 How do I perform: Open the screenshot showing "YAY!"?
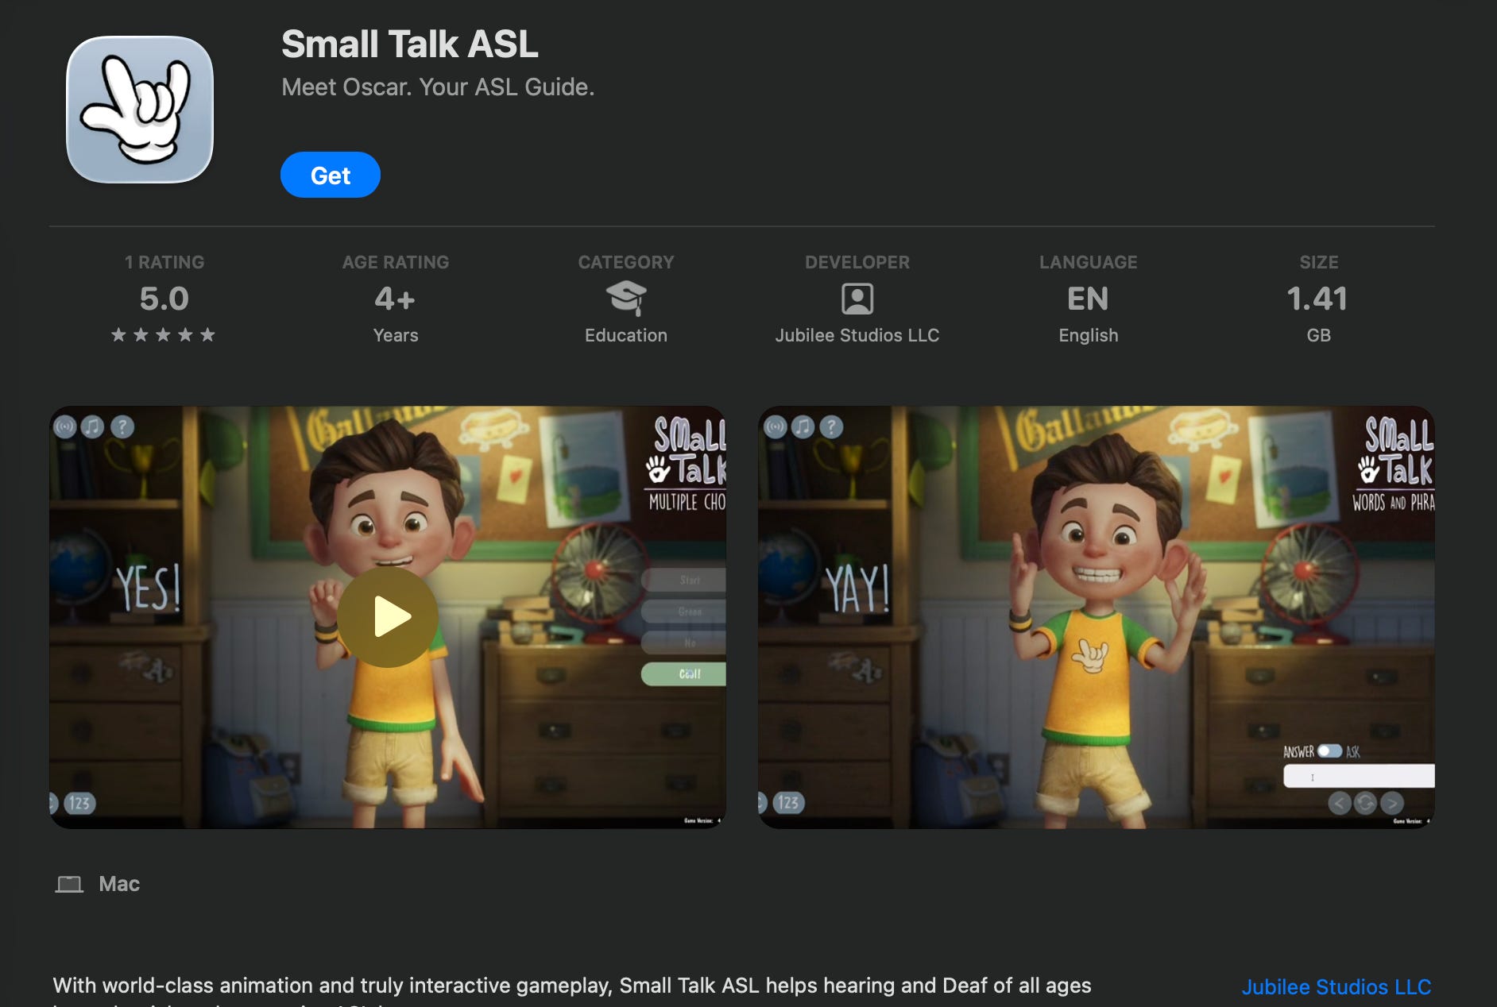(1097, 617)
